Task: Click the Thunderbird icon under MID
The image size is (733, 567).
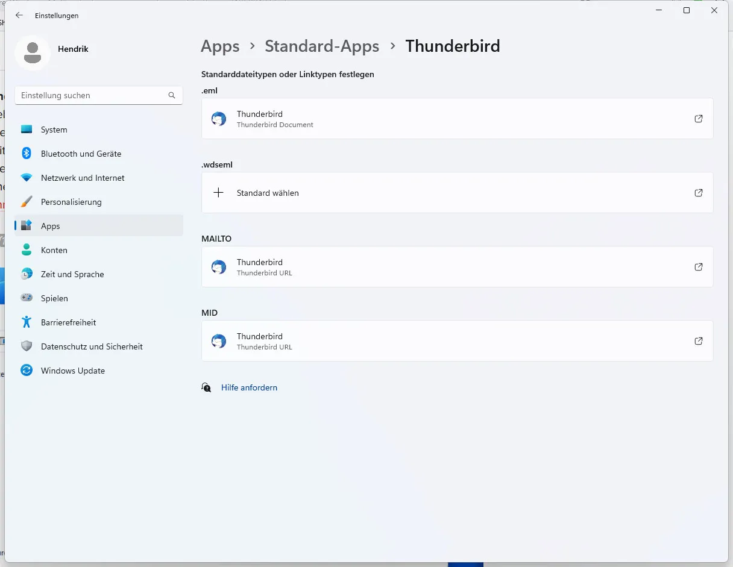Action: point(219,341)
